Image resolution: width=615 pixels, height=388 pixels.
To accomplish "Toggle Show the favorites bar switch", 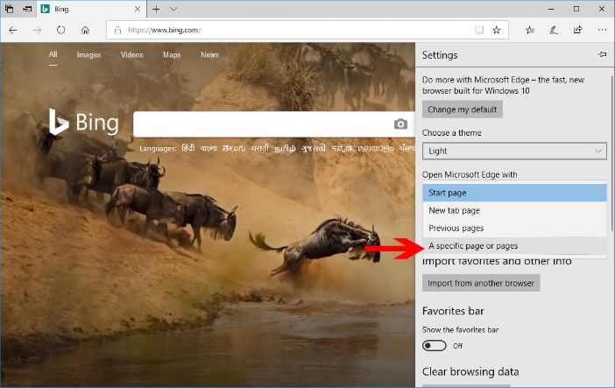I will (x=435, y=346).
